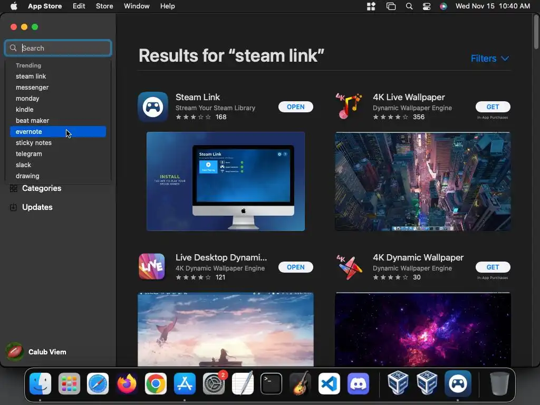Launch Safari from the Dock
Screen dimensions: 540x405
[x=98, y=384]
